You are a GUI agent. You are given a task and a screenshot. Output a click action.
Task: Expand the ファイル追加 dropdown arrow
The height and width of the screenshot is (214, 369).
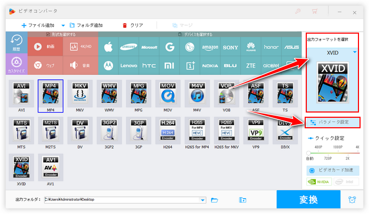click(63, 25)
